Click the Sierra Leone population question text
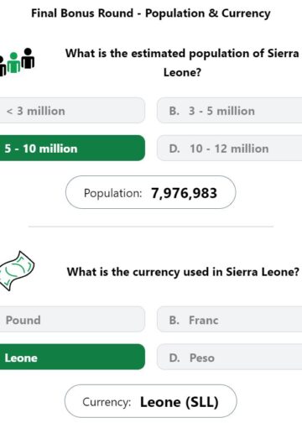 (182, 63)
